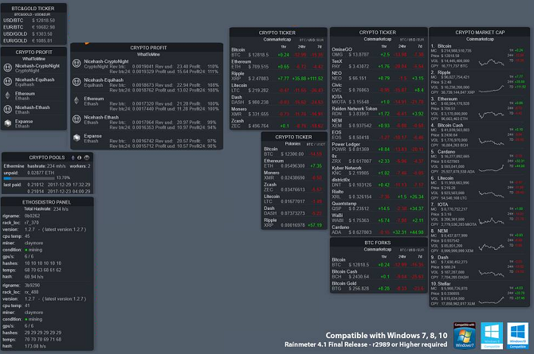Click Nicehash-Ethash icon in small Crypto Profit panel
This screenshot has width=534, height=354.
click(7, 109)
